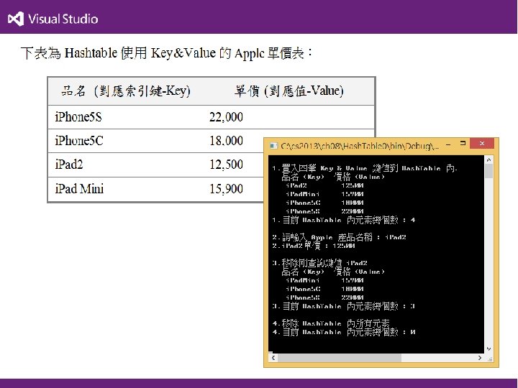Click the 'Visual Studio' title text
Screen dimensions: 518x388
click(63, 19)
